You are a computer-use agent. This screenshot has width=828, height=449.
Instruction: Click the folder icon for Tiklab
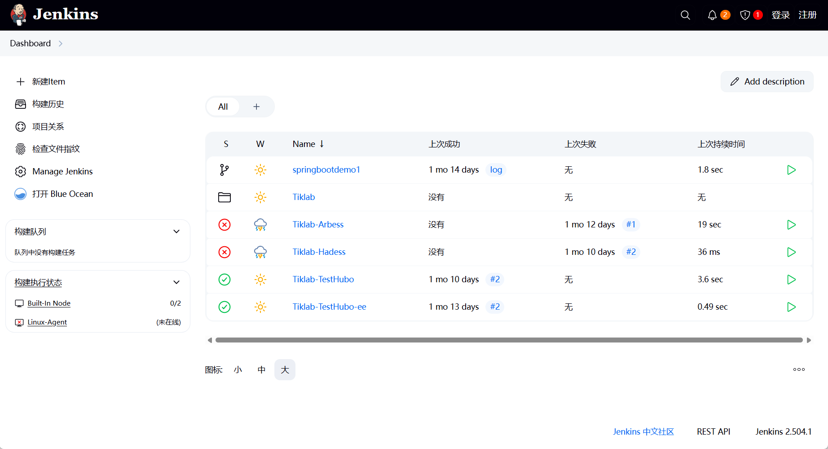pos(225,197)
